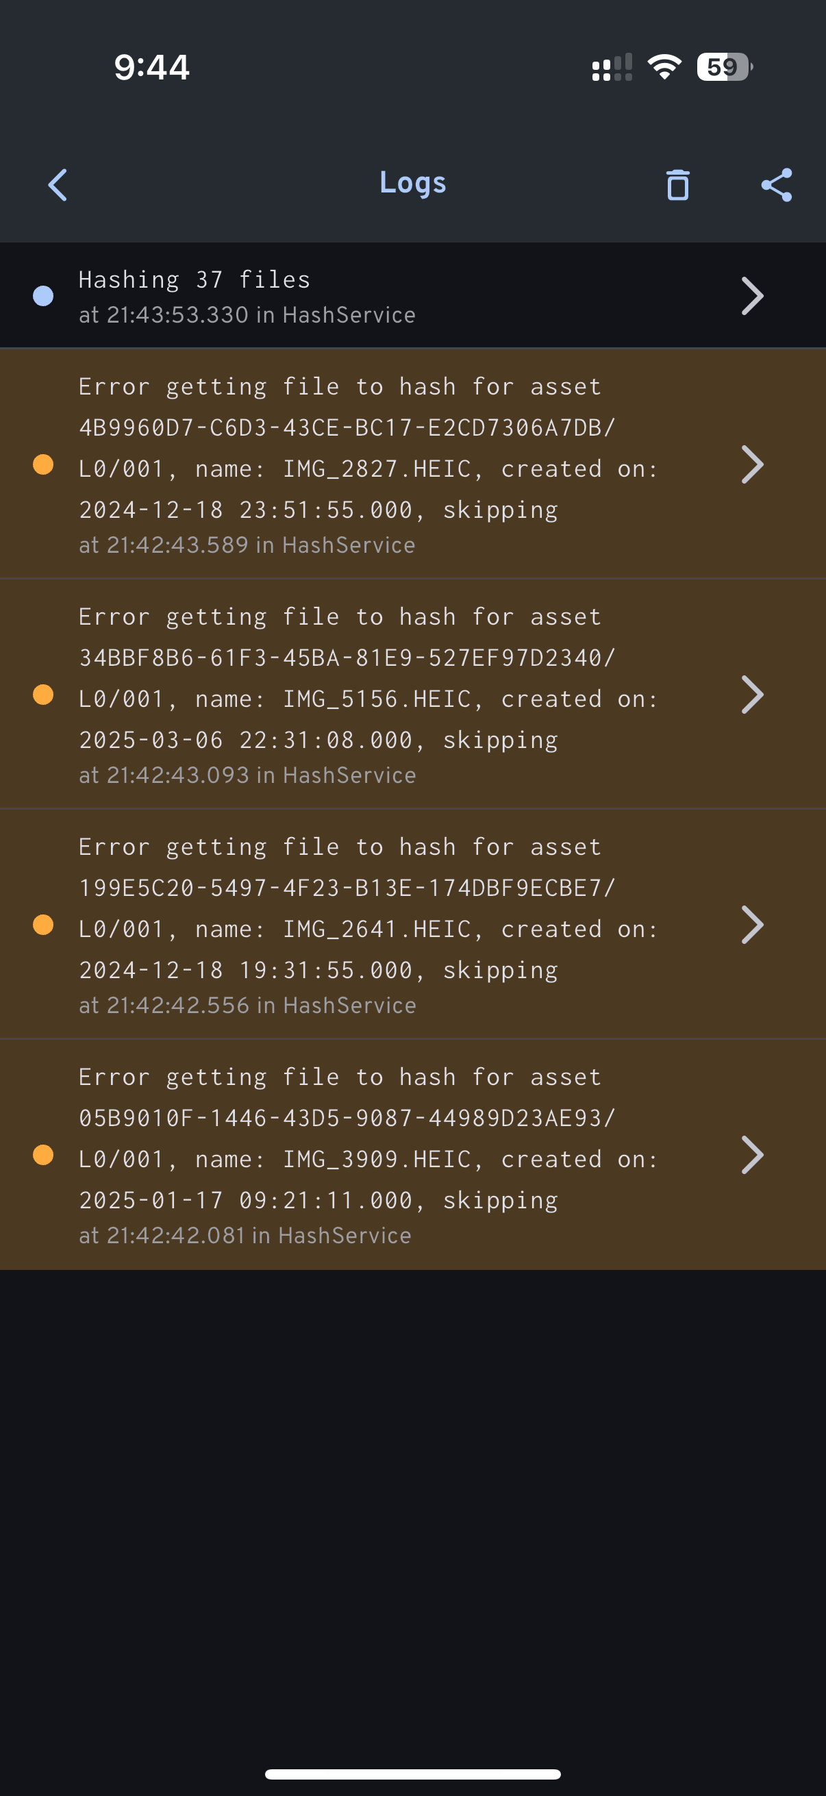Screen dimensions: 826x1796
Task: Tap the blue dot beside Hashing 37 files
Action: click(x=43, y=296)
